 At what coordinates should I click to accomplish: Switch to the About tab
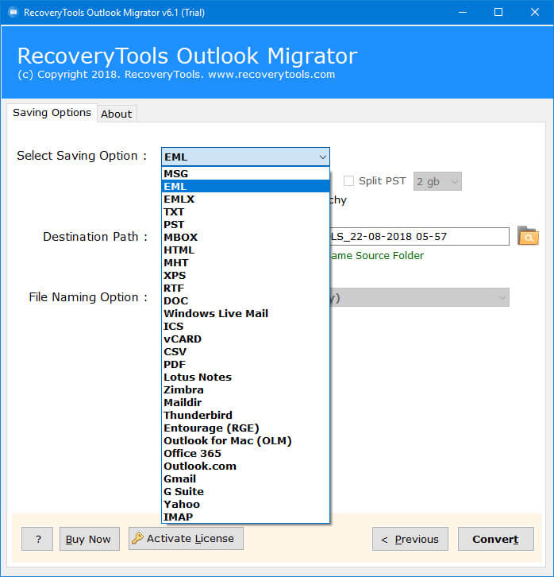click(117, 114)
